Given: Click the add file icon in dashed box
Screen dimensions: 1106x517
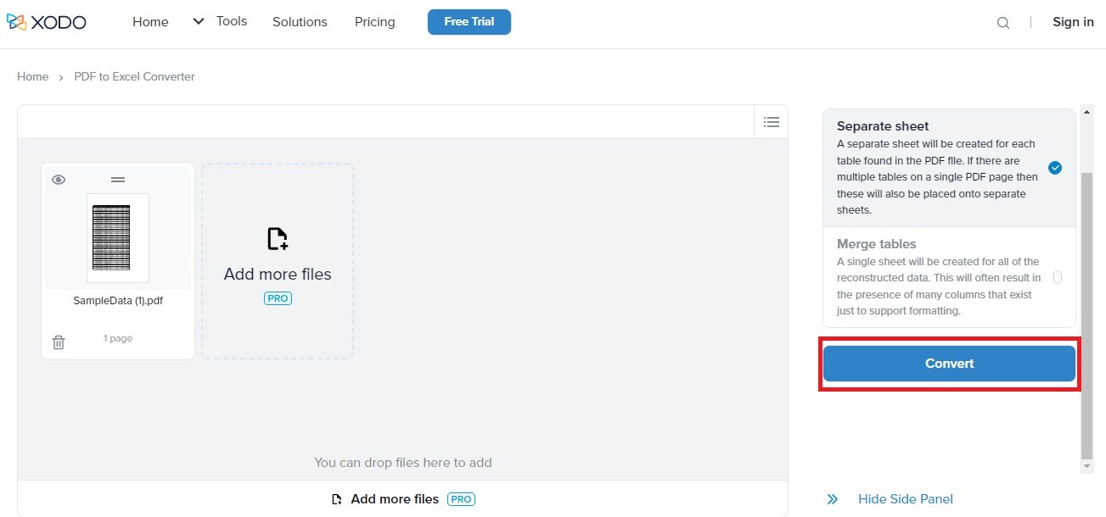Looking at the screenshot, I should pos(278,239).
